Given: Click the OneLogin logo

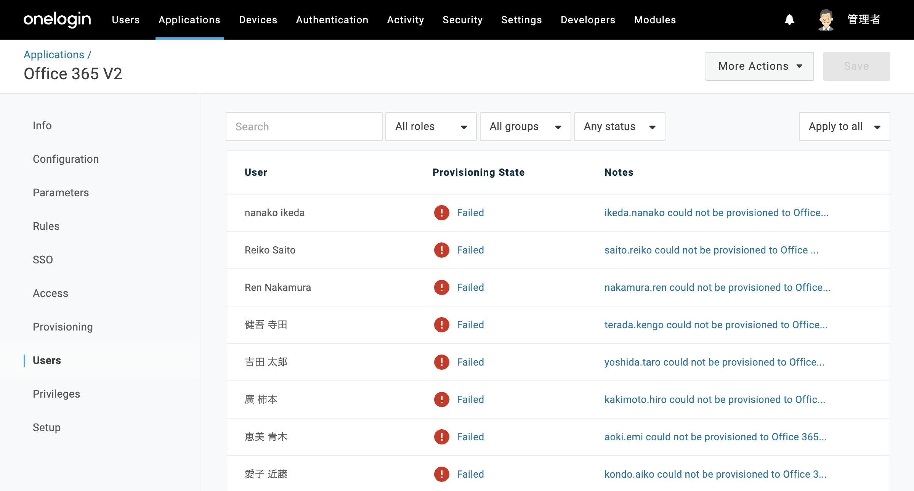Looking at the screenshot, I should [57, 19].
